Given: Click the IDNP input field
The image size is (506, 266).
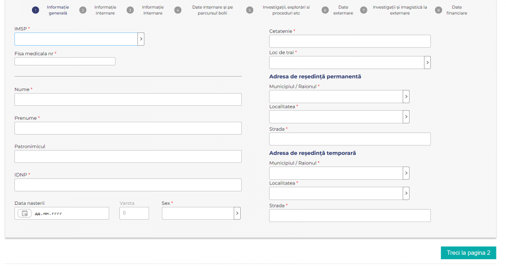Looking at the screenshot, I should pos(128,185).
